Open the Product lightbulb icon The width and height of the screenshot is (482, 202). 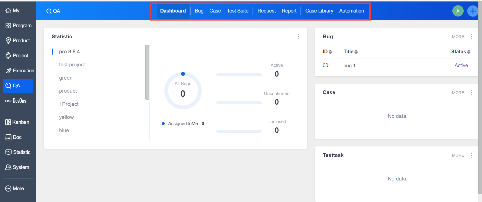tap(8, 41)
